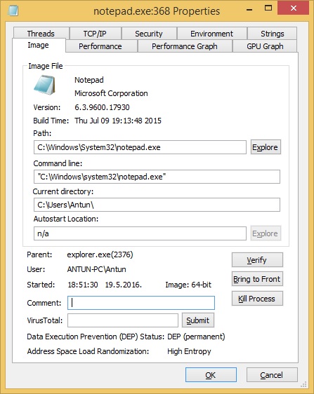This screenshot has width=314, height=394.
Task: Click the Current directory text box
Action: (x=157, y=205)
